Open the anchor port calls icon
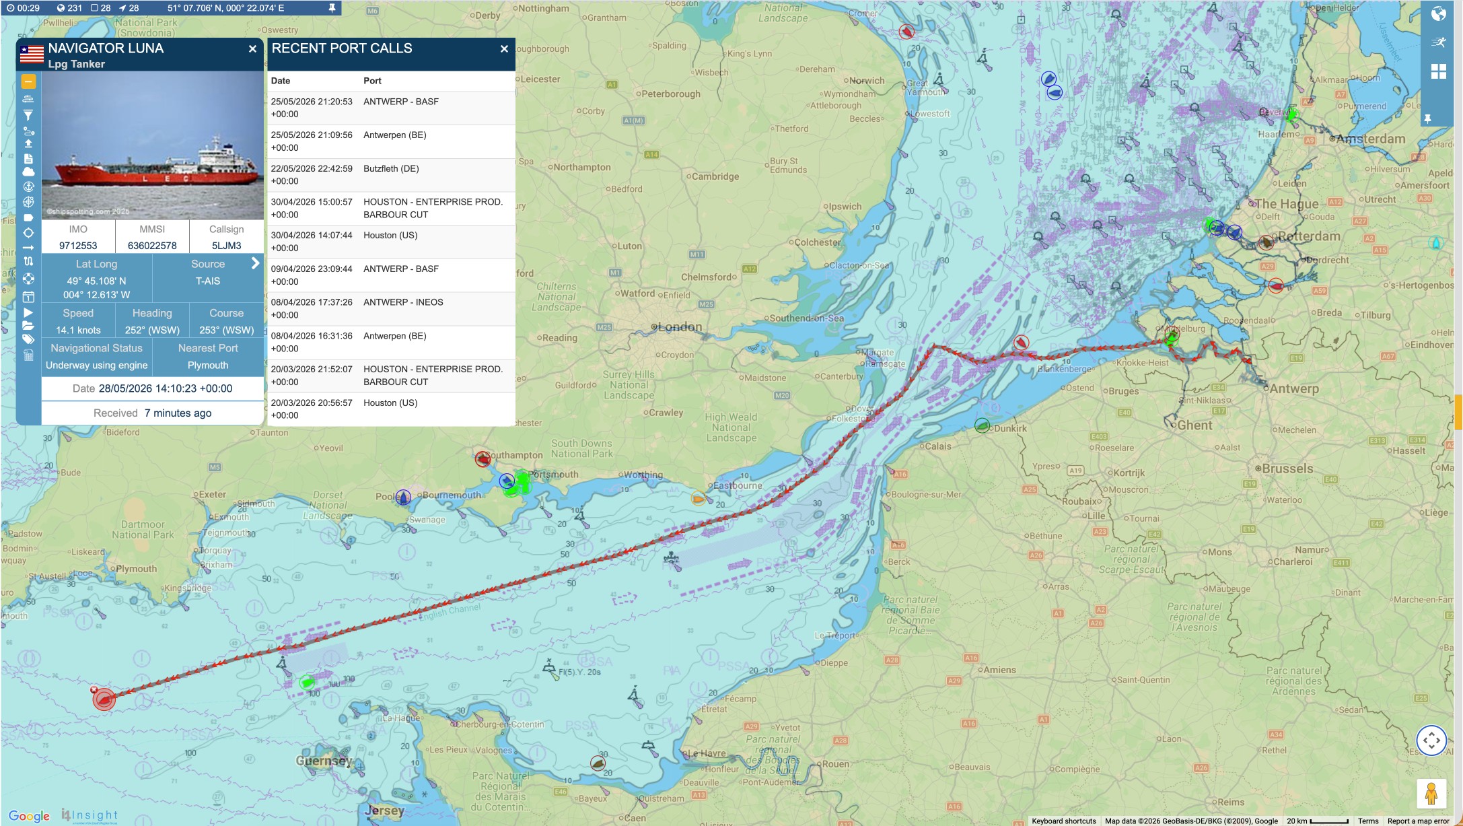The height and width of the screenshot is (826, 1463). [x=28, y=186]
